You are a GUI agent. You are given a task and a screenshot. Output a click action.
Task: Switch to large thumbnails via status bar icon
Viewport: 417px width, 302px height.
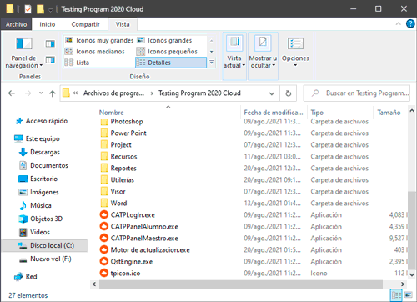tap(409, 295)
